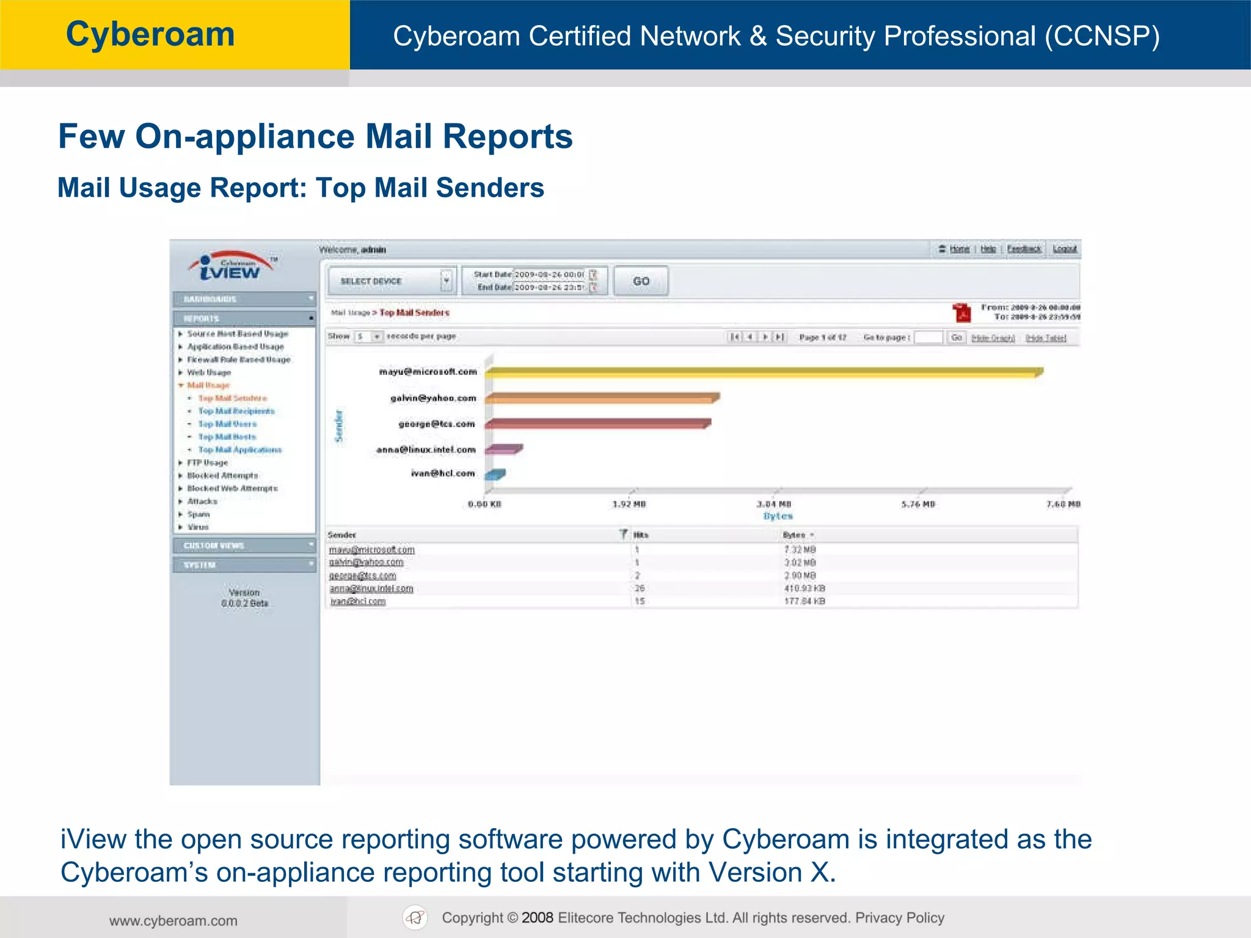Collapse the Reports sidebar section

244,319
